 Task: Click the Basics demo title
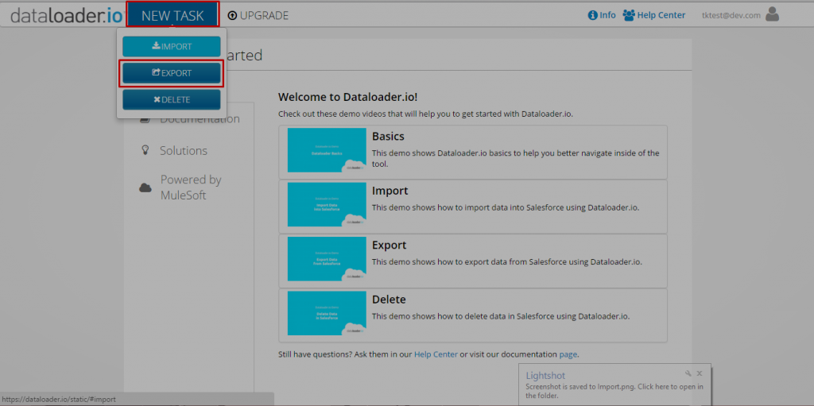(388, 137)
